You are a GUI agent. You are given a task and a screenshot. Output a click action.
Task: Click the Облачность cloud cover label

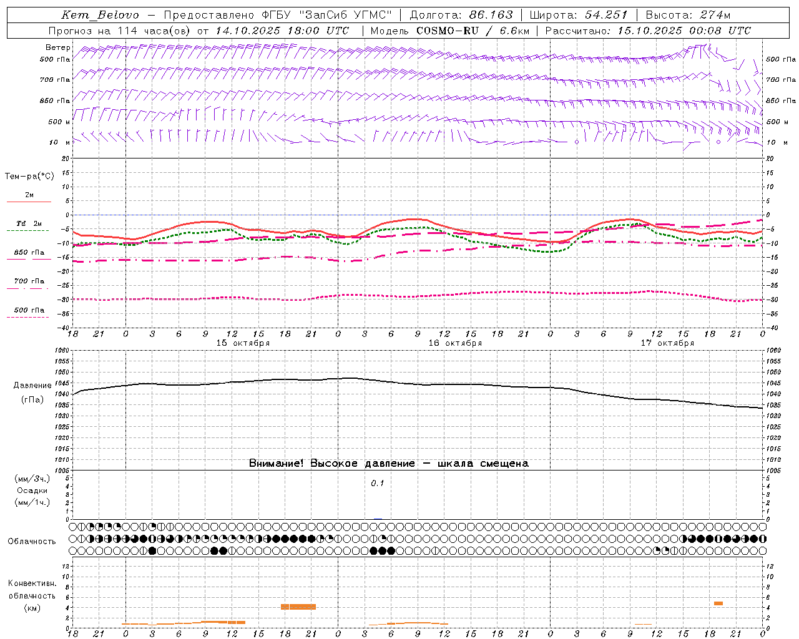(x=32, y=542)
